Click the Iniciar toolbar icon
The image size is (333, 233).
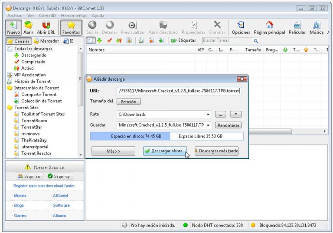(x=92, y=25)
